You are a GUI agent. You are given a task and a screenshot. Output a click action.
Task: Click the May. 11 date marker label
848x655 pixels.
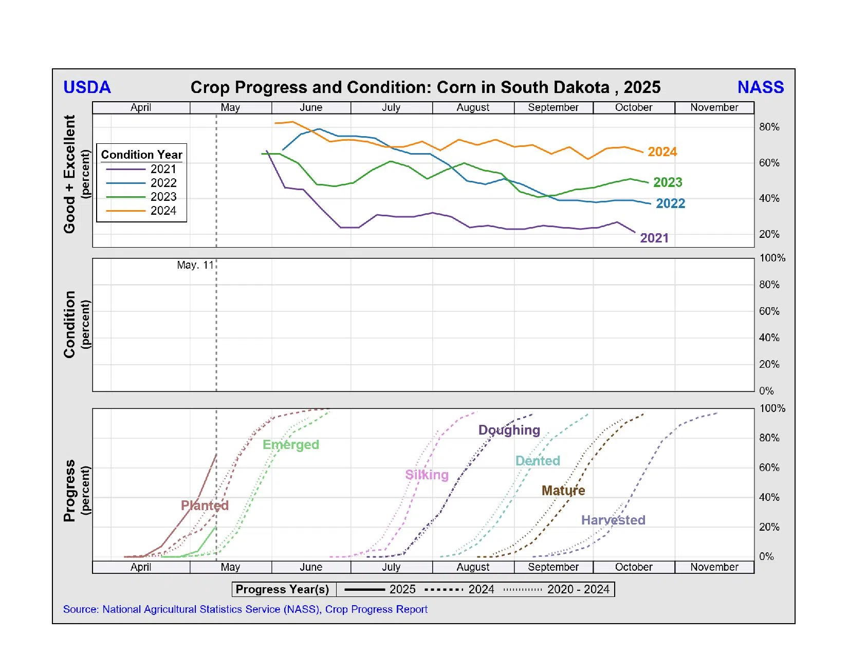(195, 265)
